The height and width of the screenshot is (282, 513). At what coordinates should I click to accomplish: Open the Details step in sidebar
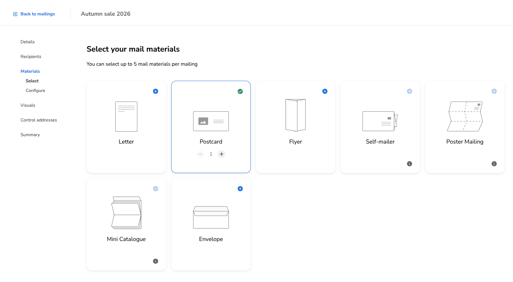point(28,42)
